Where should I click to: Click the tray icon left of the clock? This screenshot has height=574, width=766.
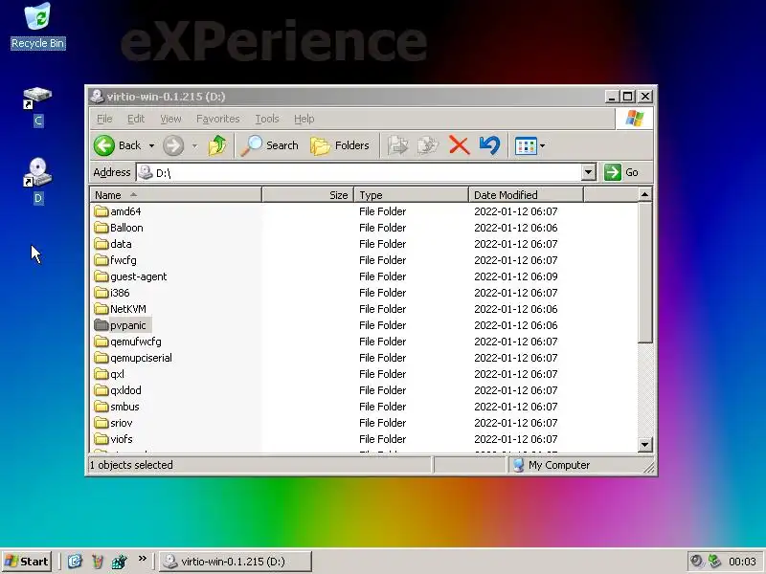pyautogui.click(x=714, y=562)
